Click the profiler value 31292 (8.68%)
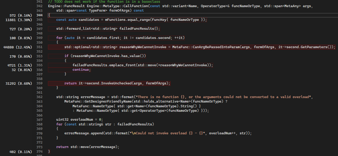Screen dimensions: 338x156 [x=19, y=83]
